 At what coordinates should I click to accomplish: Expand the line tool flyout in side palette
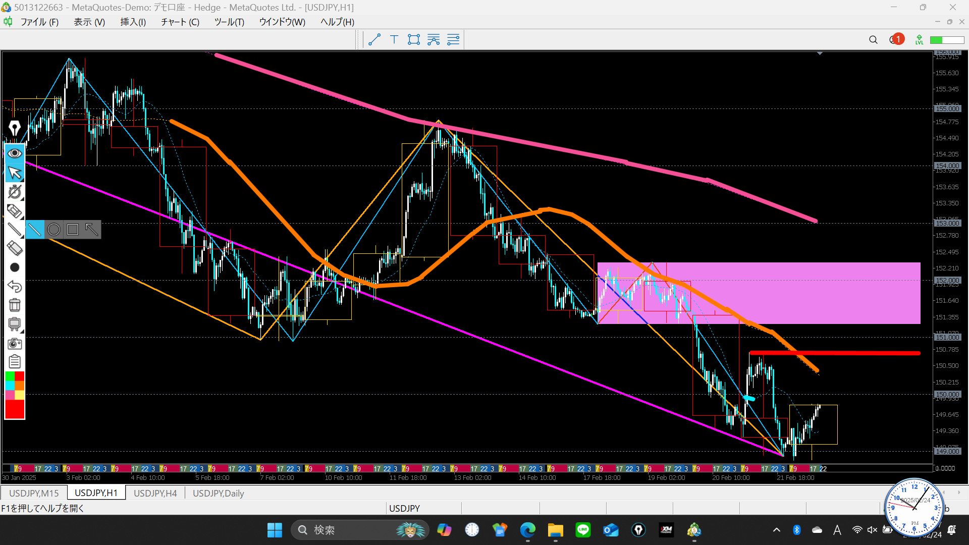coord(15,230)
